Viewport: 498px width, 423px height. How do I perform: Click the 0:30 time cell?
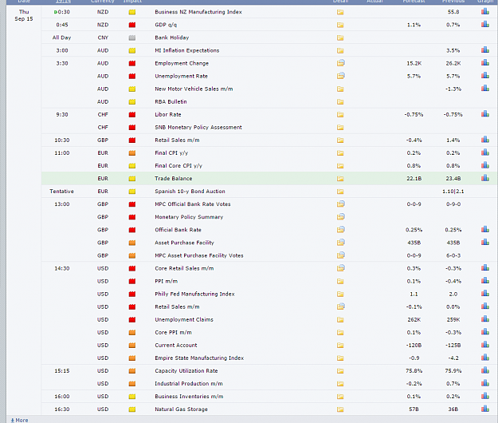(x=62, y=12)
